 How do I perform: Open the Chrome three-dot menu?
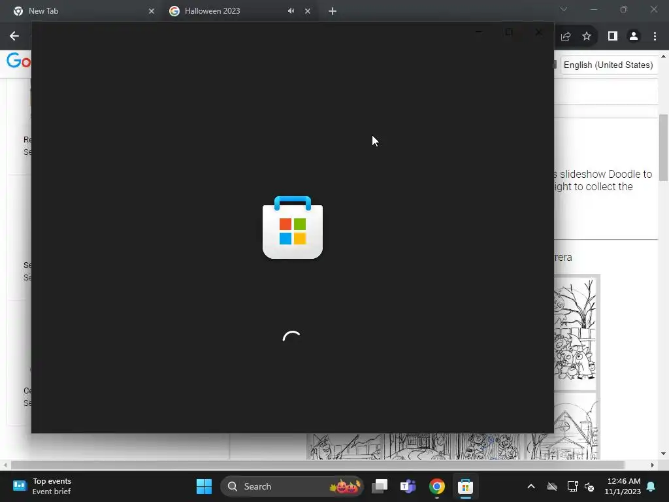point(655,37)
